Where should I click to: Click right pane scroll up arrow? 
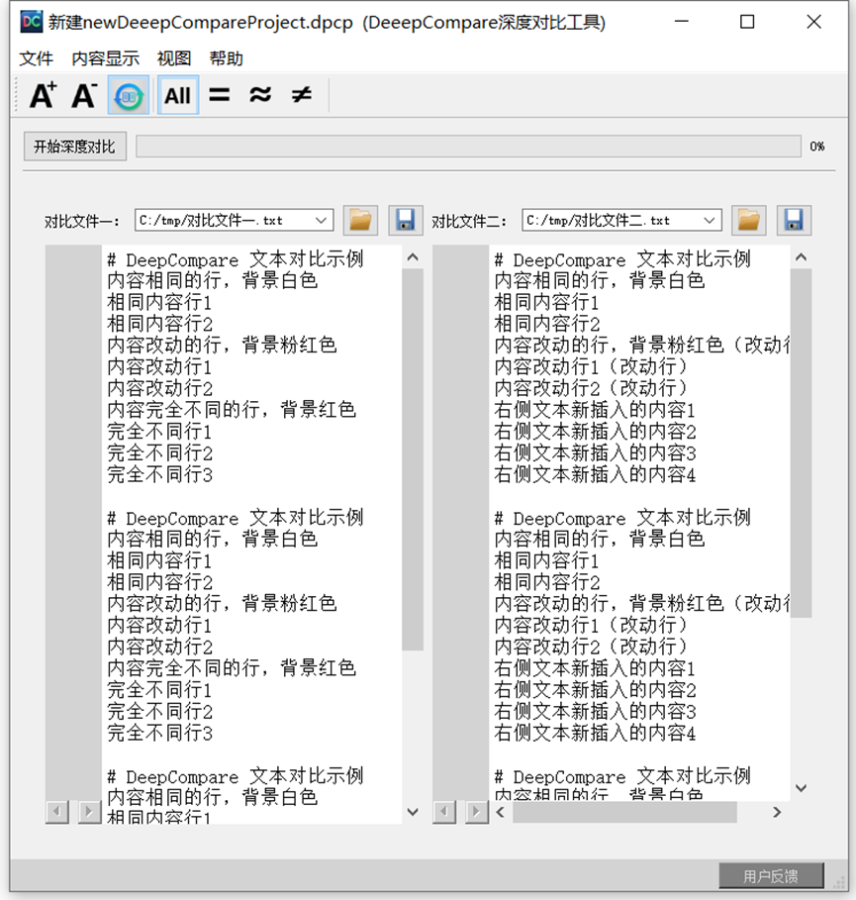(801, 257)
